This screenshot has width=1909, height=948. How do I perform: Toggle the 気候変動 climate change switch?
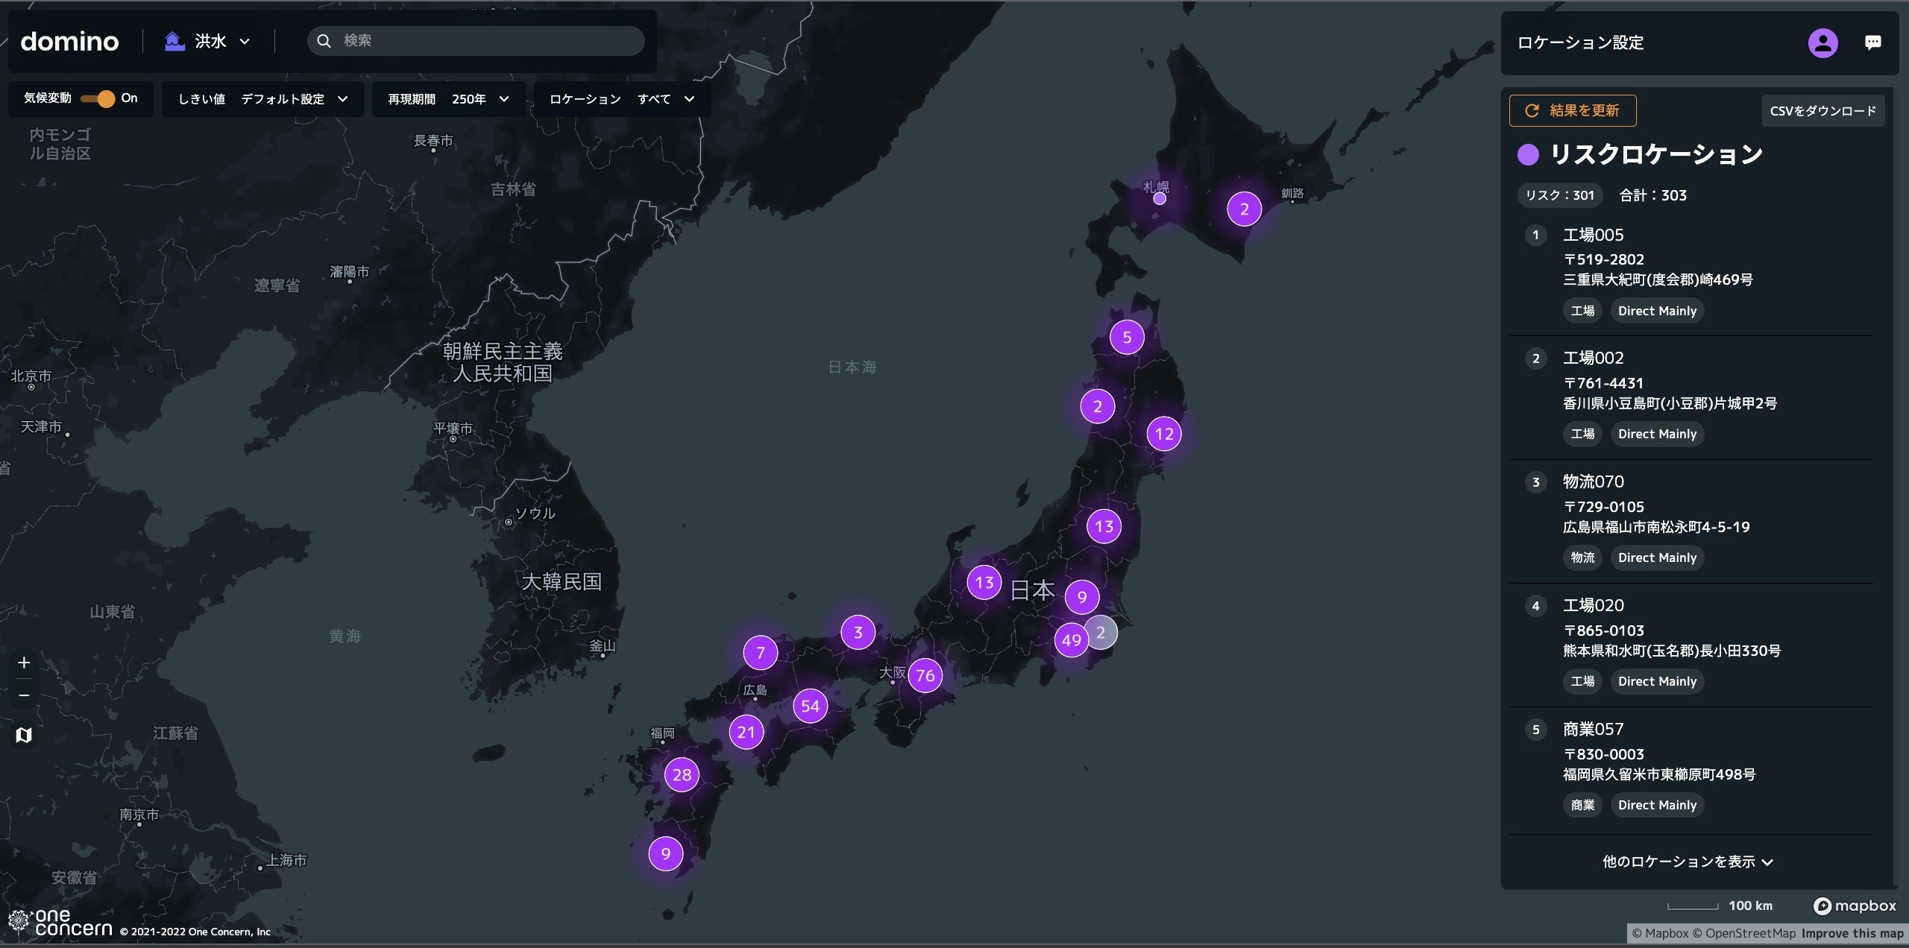click(98, 98)
